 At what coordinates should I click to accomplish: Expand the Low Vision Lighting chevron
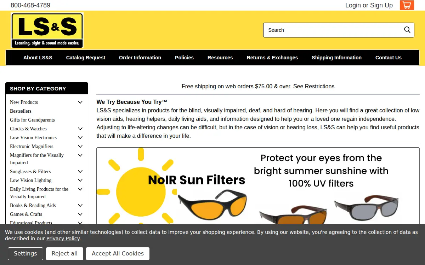click(80, 180)
